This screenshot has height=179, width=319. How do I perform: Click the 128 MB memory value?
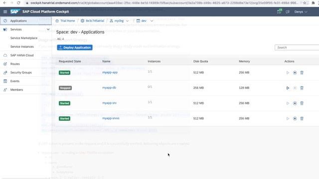[244, 88]
